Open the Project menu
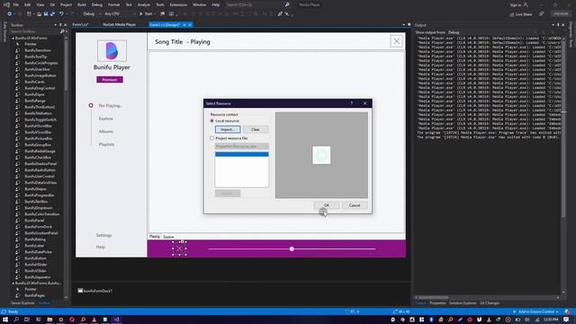The width and height of the screenshot is (576, 324). 66,4
